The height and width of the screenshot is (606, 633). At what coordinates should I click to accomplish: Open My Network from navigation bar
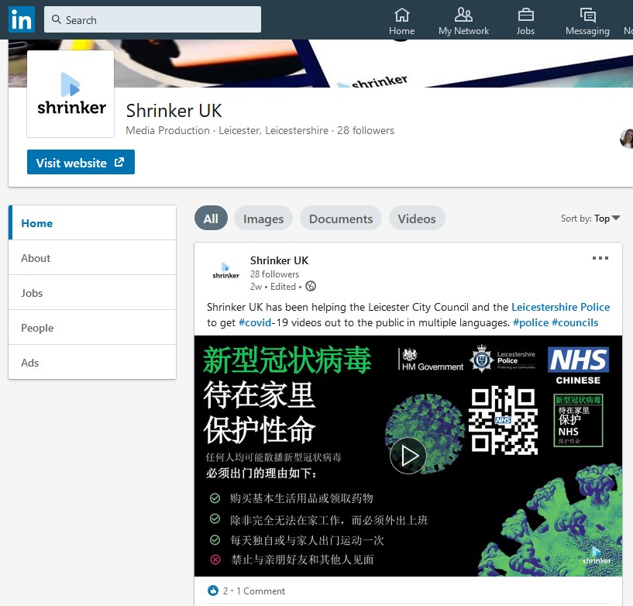[x=463, y=22]
